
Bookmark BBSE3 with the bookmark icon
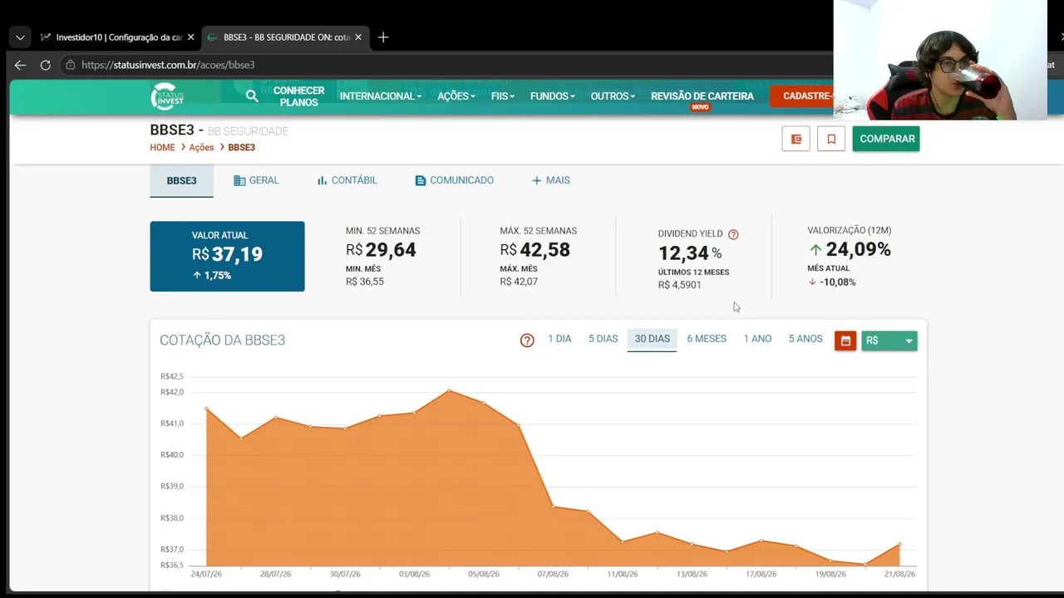[x=831, y=139]
